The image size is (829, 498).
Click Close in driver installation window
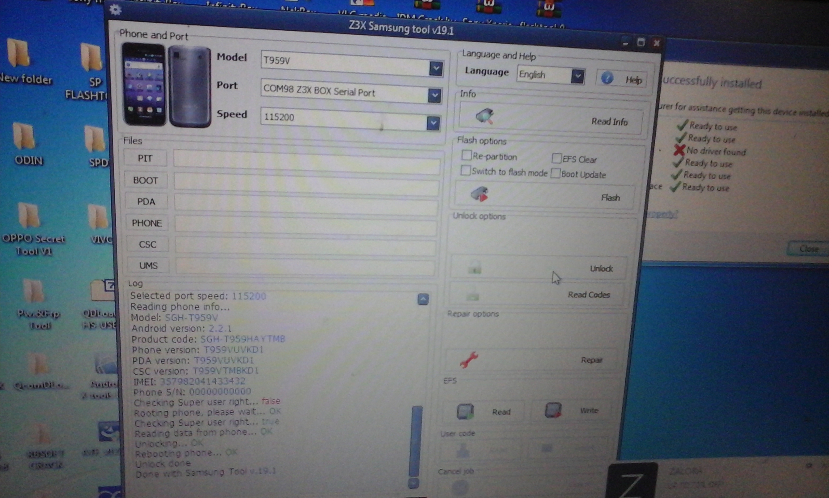point(809,249)
